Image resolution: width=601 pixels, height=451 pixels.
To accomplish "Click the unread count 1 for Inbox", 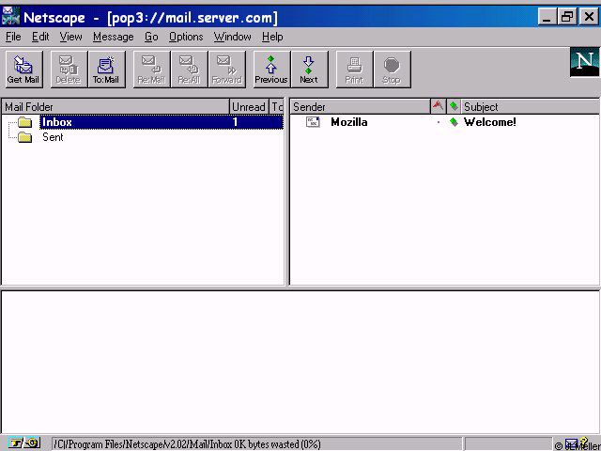I will click(x=235, y=122).
